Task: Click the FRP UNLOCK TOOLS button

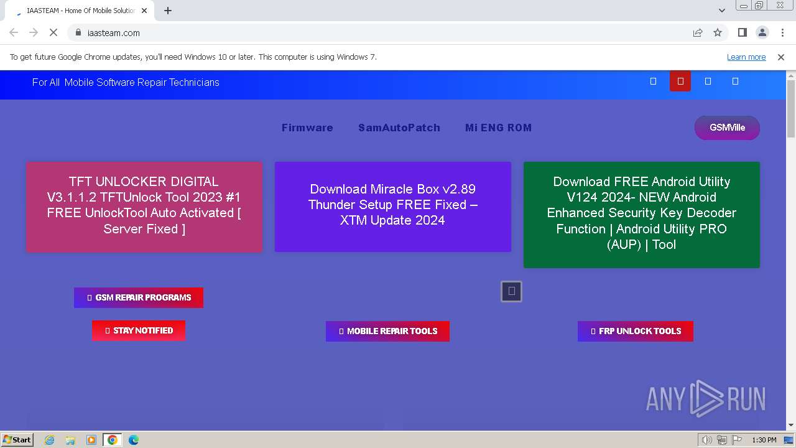Action: click(636, 331)
